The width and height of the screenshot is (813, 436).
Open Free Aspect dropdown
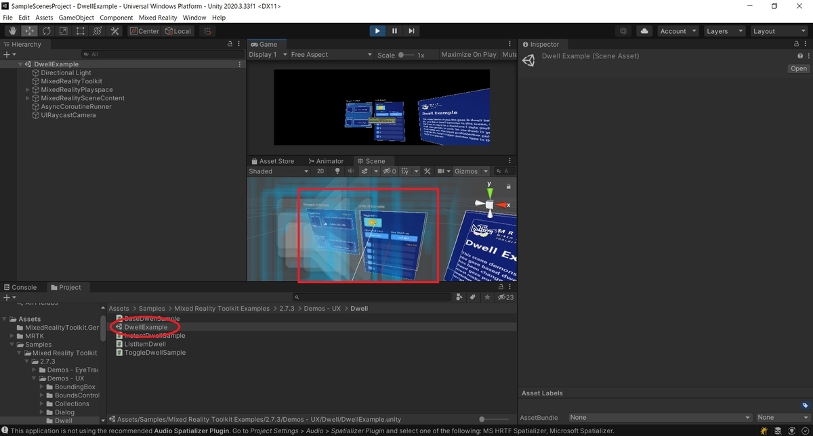click(331, 55)
